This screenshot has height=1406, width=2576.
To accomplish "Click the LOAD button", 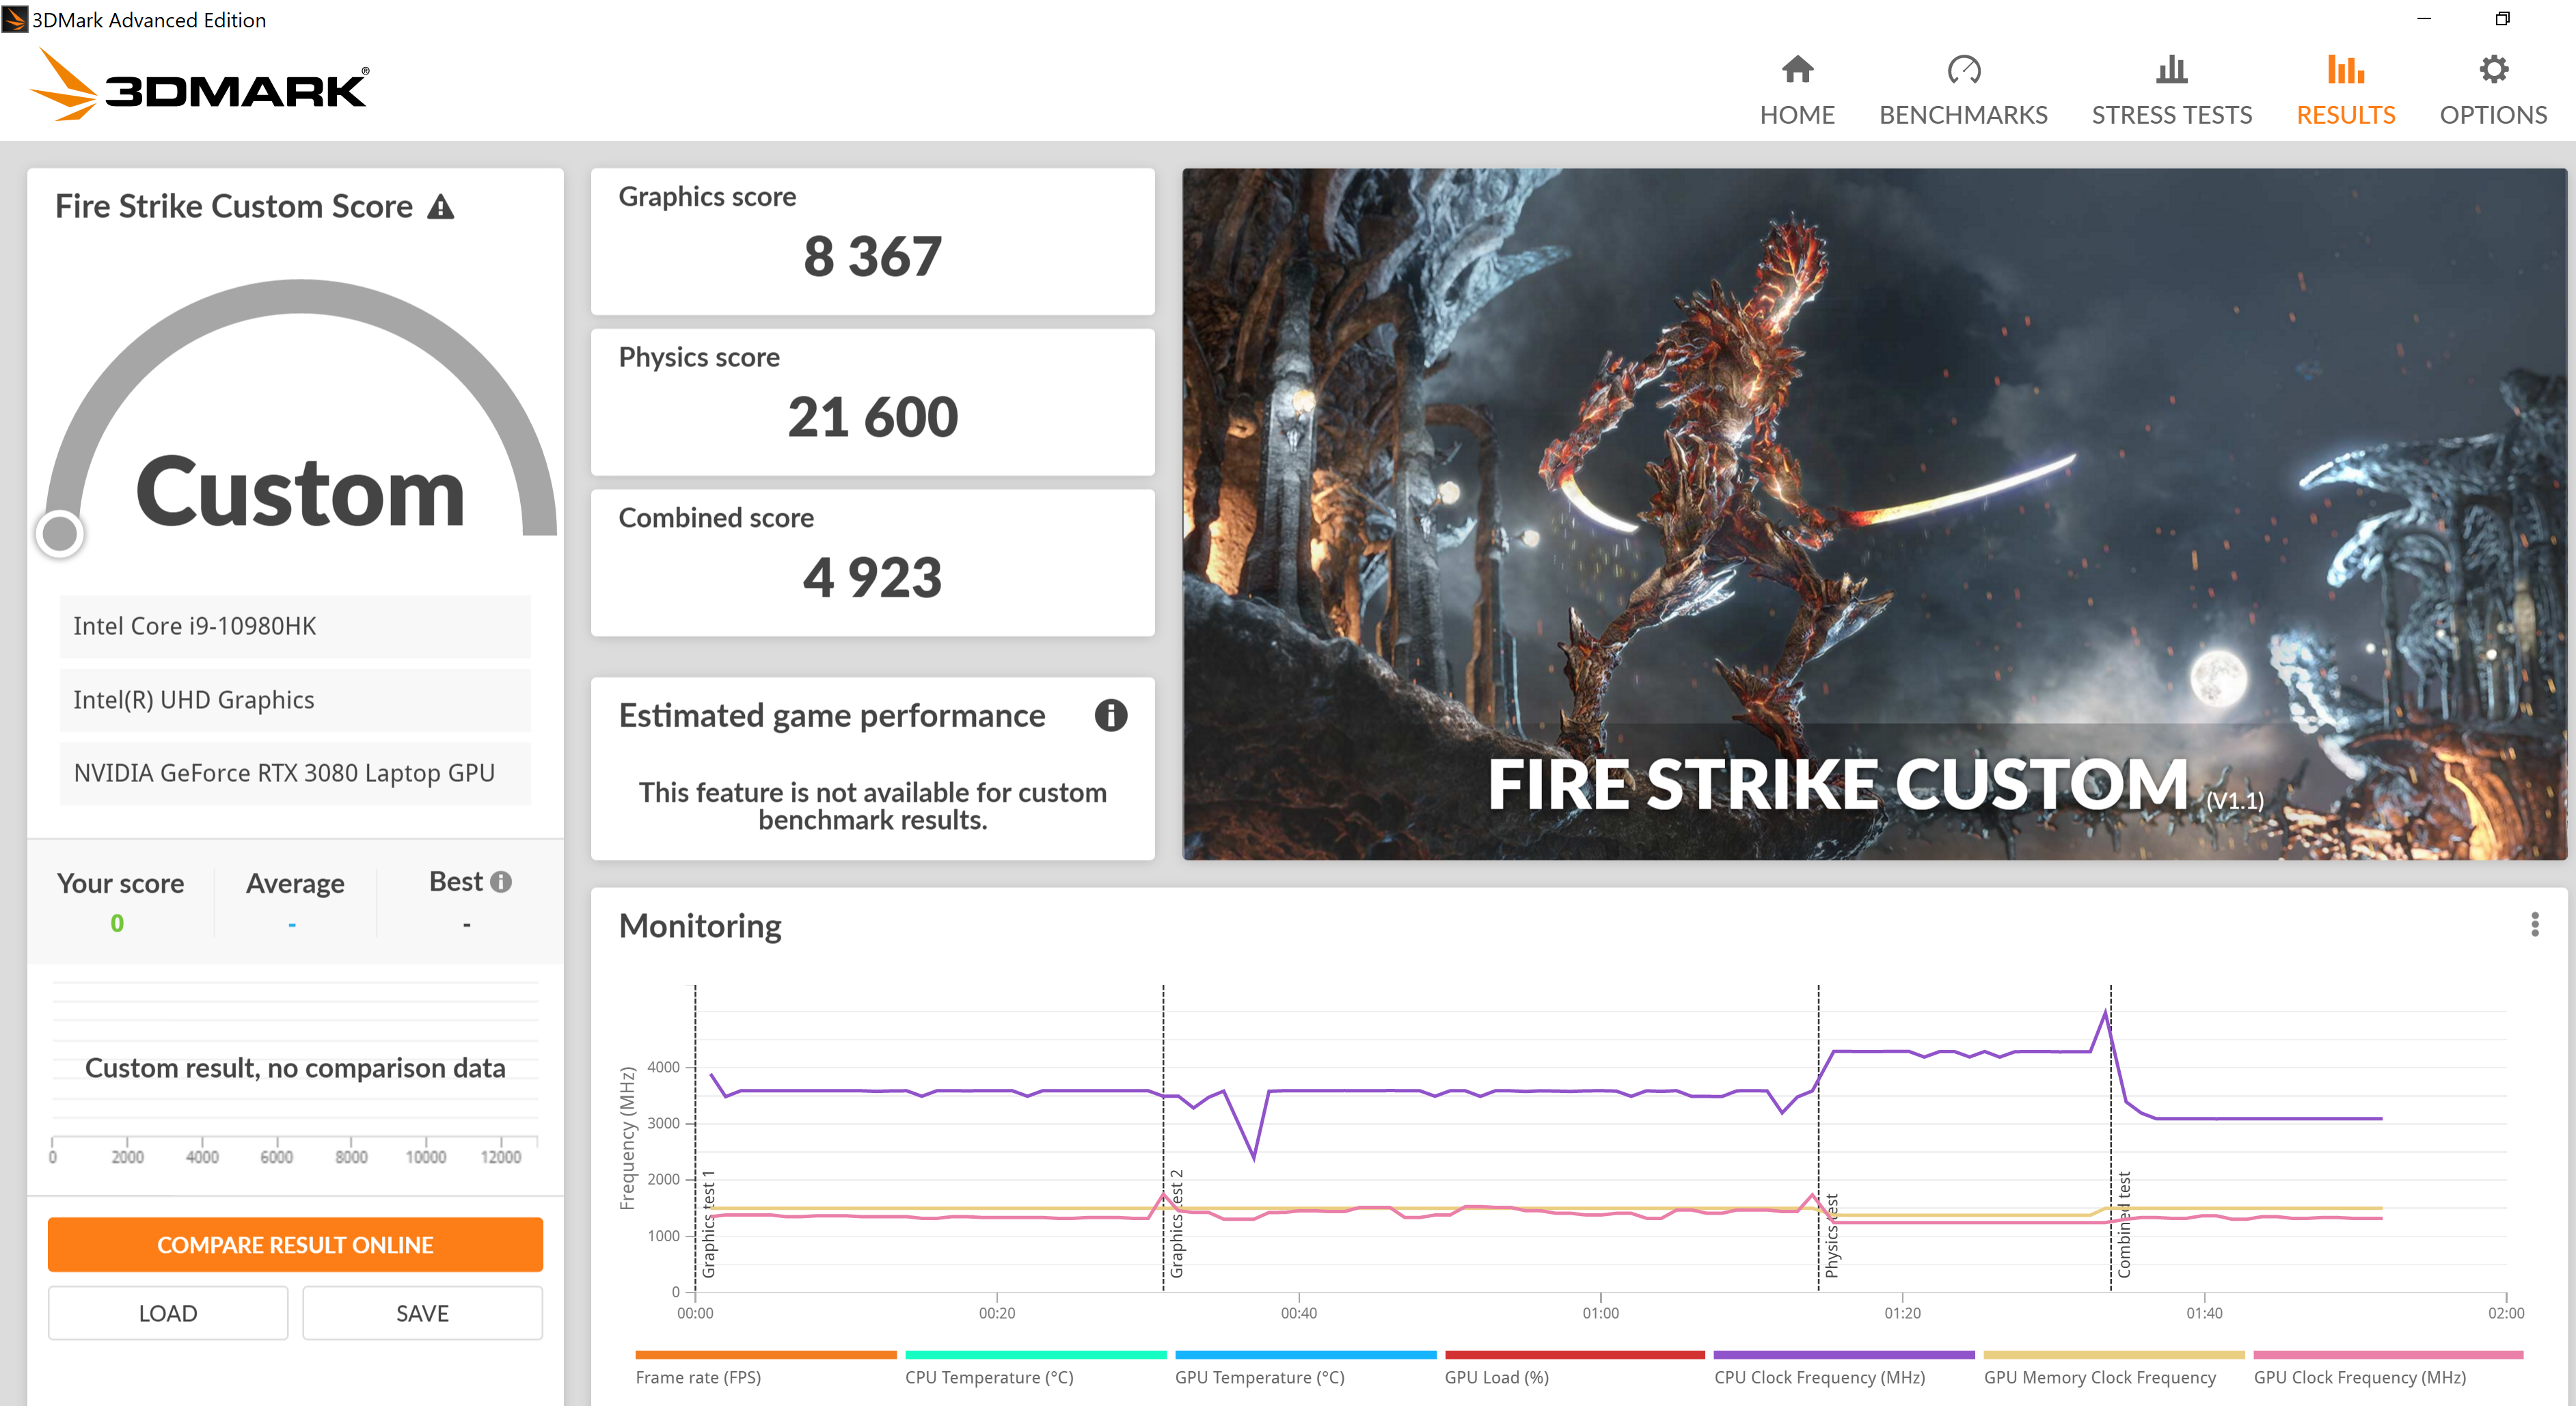I will (168, 1313).
